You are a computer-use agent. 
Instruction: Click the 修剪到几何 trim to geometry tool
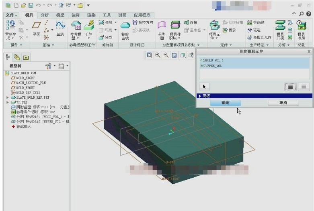tap(259, 37)
